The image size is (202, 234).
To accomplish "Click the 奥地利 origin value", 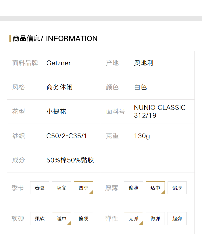I will 144,63.
